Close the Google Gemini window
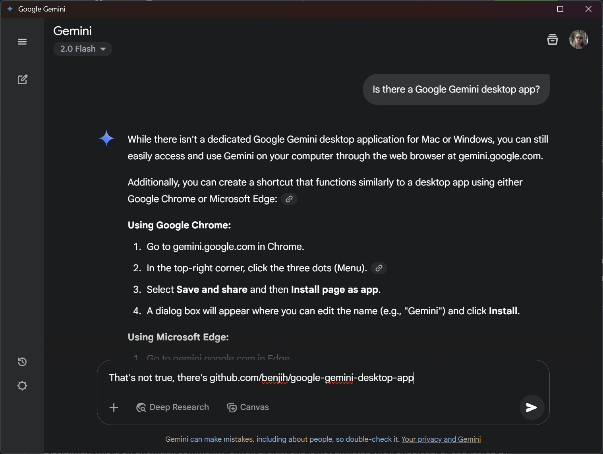The image size is (603, 454). 588,9
